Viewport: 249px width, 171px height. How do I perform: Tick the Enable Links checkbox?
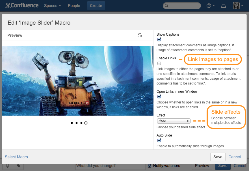coord(159,63)
